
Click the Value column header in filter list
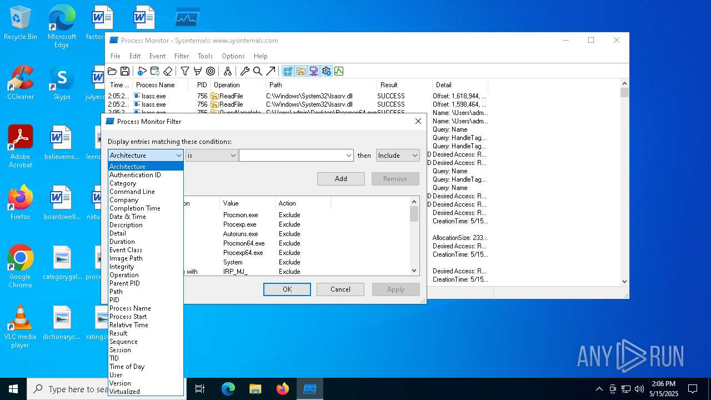[x=247, y=203]
